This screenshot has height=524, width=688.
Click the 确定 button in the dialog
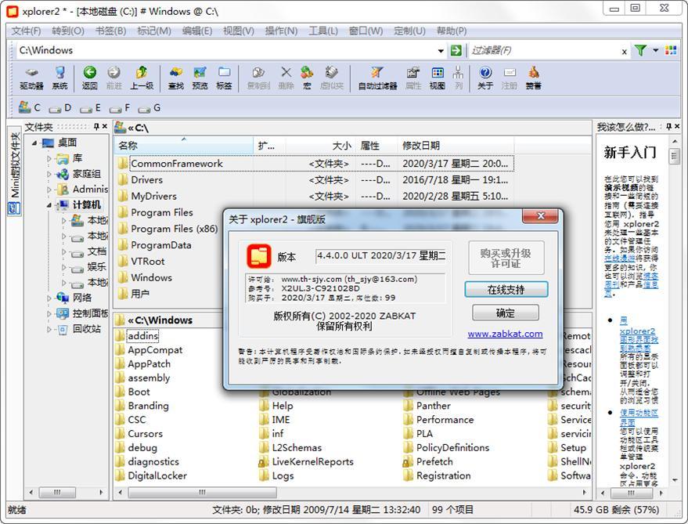point(505,313)
